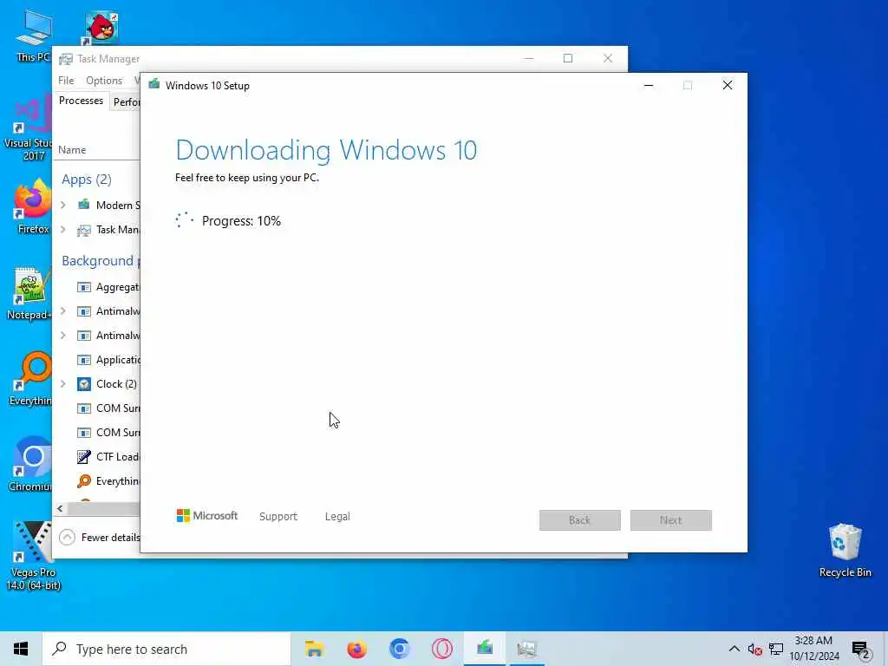Select the Clock (2) process
Viewport: 888px width, 666px height.
(97, 384)
